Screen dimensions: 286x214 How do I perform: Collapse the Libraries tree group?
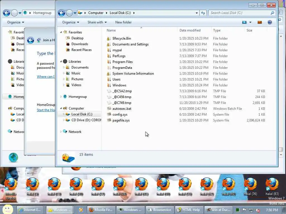click(x=61, y=61)
